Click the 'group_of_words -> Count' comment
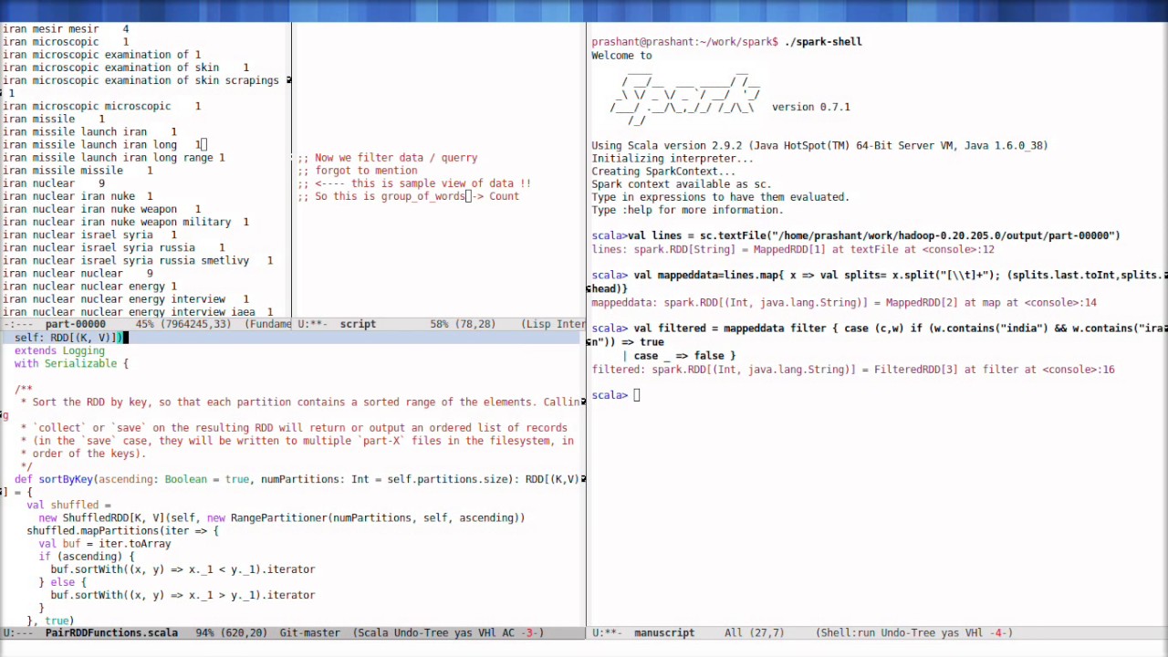 (408, 196)
